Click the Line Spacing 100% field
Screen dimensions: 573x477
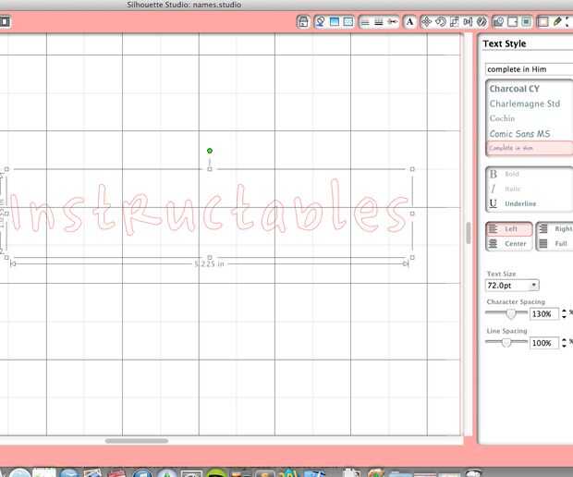pos(543,343)
